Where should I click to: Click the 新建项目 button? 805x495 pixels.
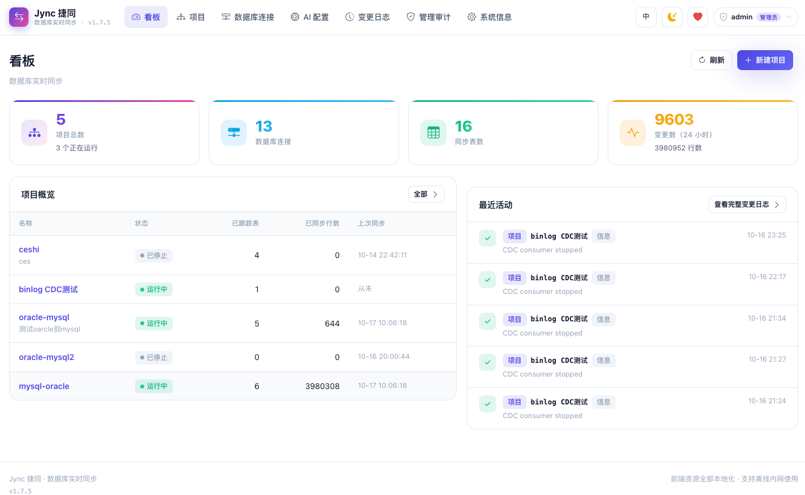(x=765, y=60)
